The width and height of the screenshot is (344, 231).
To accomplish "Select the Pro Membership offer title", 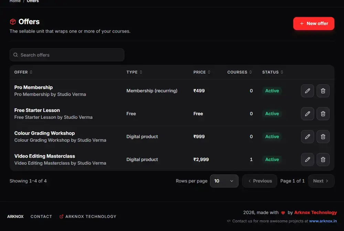I will click(33, 87).
